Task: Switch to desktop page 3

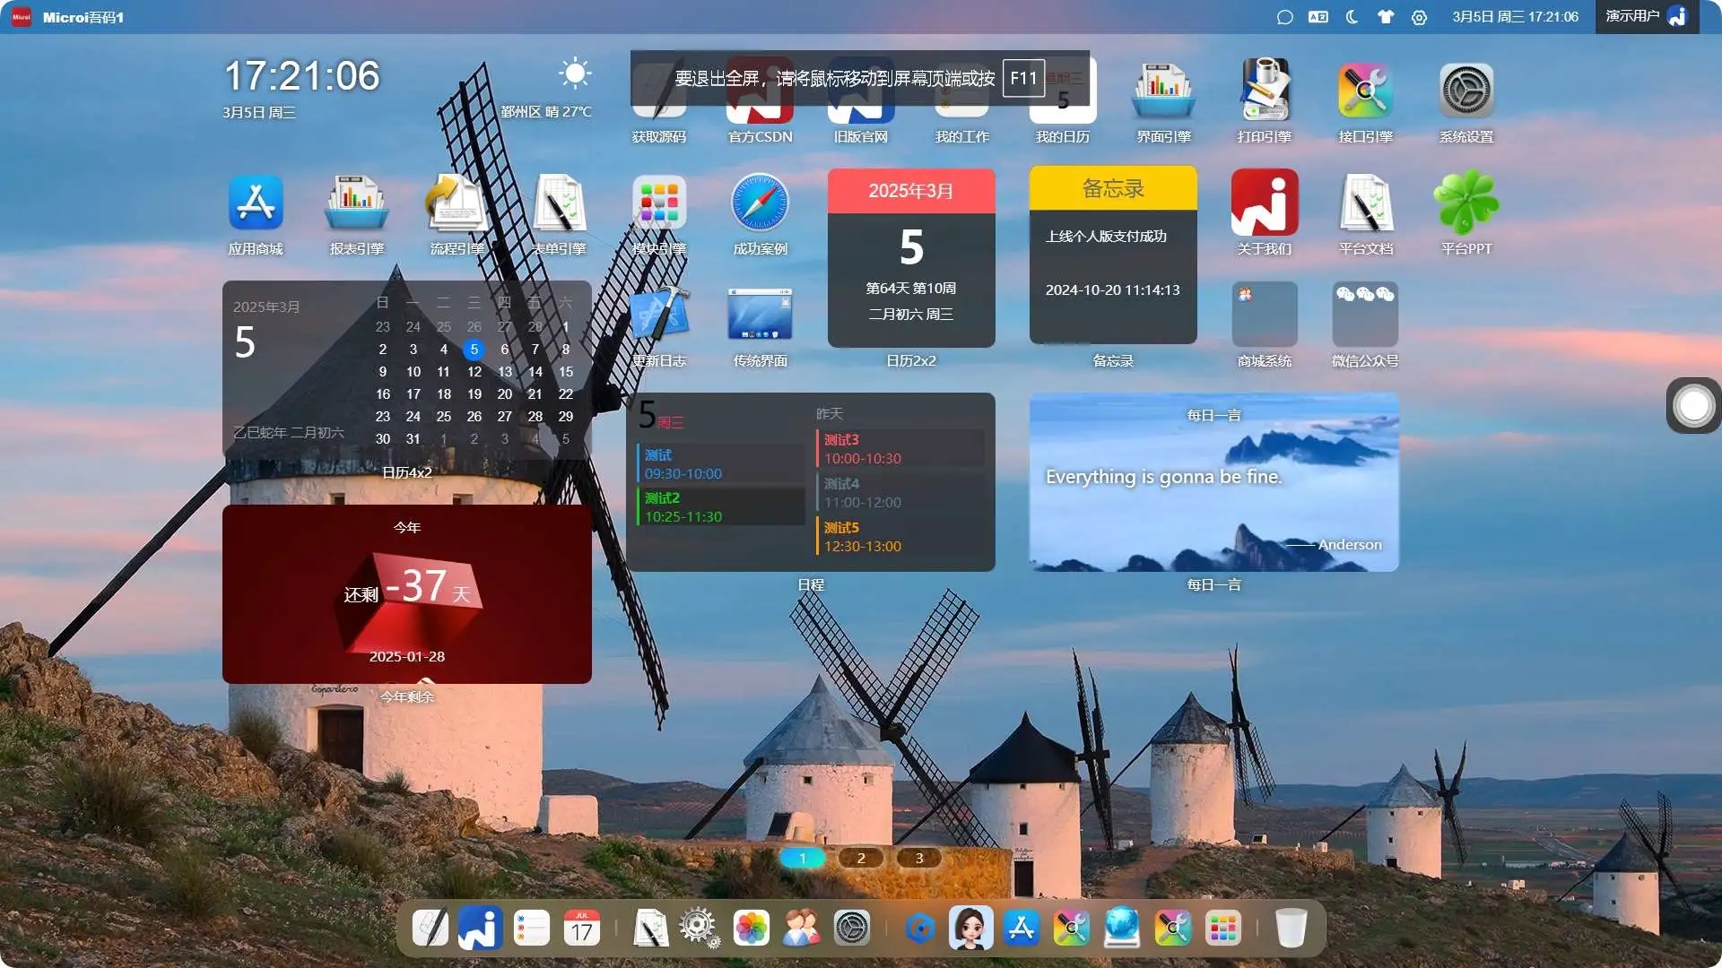Action: [x=918, y=858]
